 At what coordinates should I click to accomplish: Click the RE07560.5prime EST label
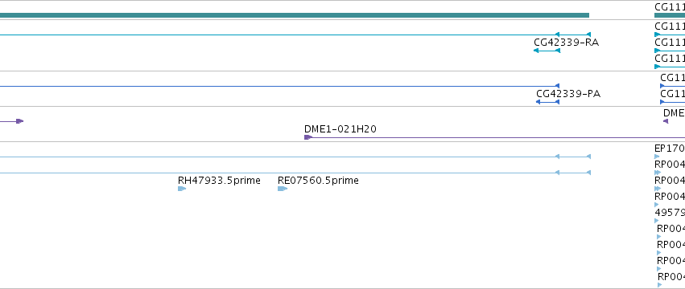[x=318, y=181]
